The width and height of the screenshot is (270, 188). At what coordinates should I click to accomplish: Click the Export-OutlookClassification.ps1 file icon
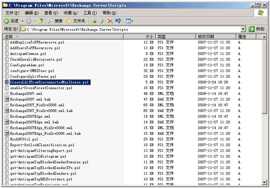(x=7, y=145)
